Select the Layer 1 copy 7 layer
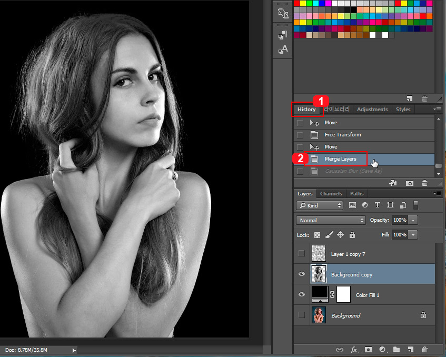The image size is (446, 357). tap(364, 253)
